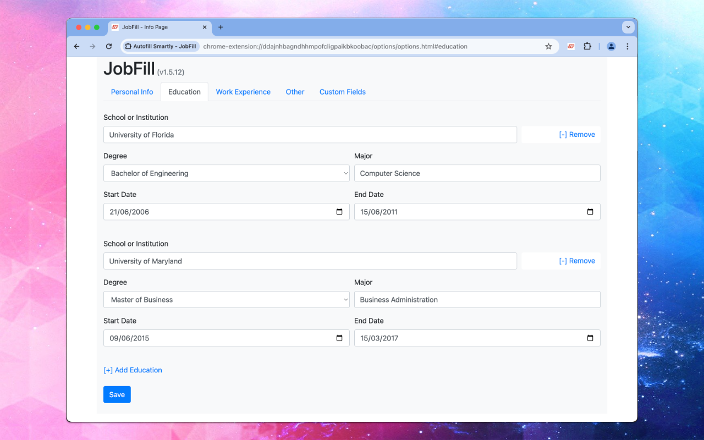
Task: Open calendar picker for 15/06/2011 end date
Action: (x=590, y=212)
